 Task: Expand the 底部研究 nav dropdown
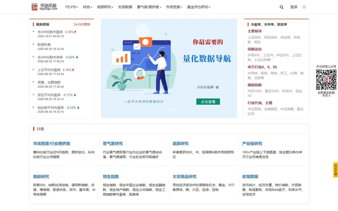105,7
